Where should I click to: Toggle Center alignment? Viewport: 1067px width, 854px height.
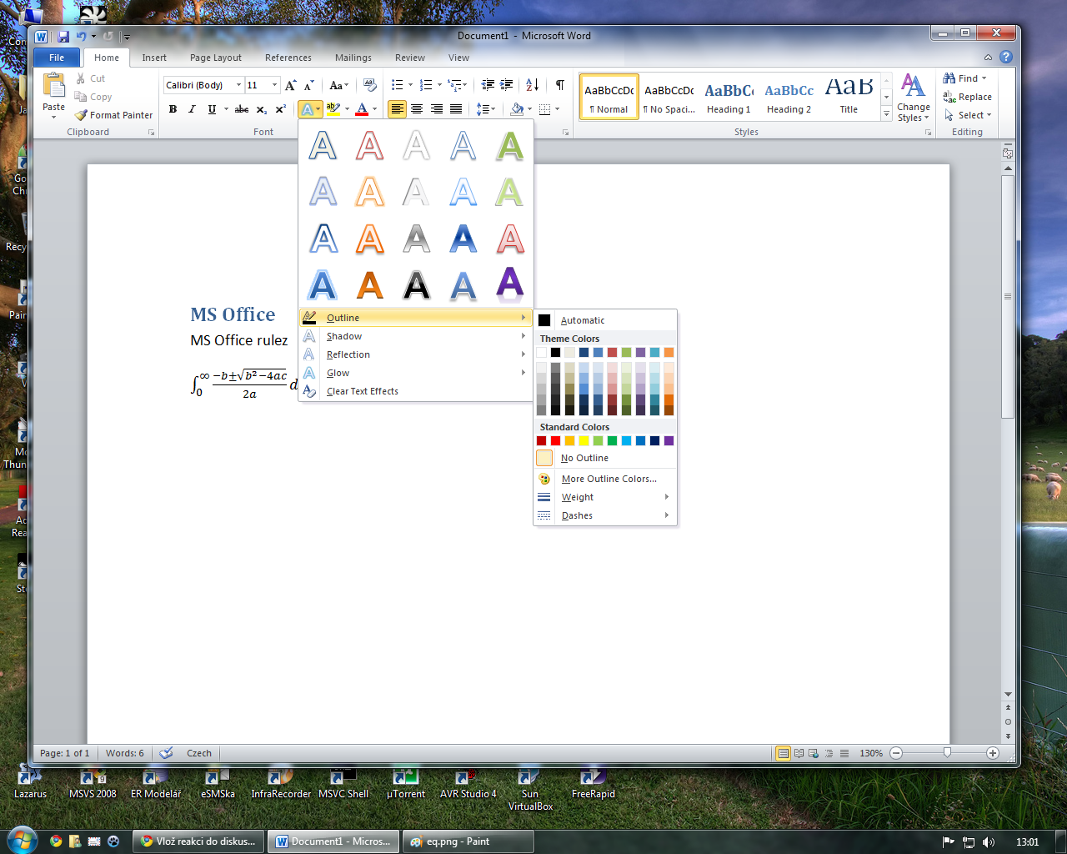click(x=417, y=109)
